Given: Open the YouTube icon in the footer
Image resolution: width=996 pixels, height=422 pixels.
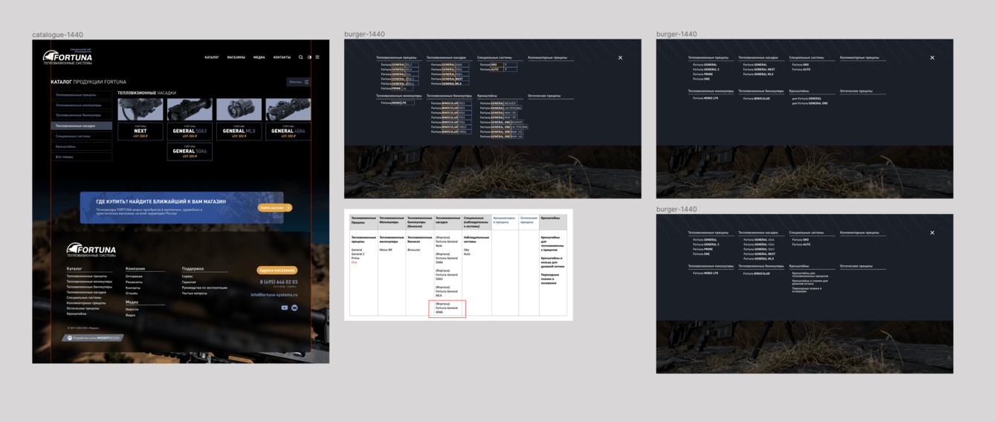Looking at the screenshot, I should tap(285, 308).
